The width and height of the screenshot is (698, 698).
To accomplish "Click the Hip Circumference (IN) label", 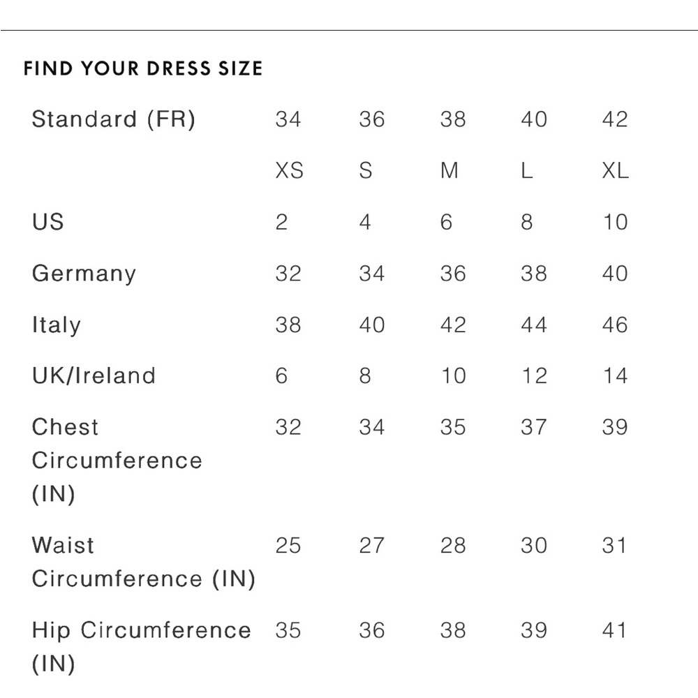I will click(141, 646).
